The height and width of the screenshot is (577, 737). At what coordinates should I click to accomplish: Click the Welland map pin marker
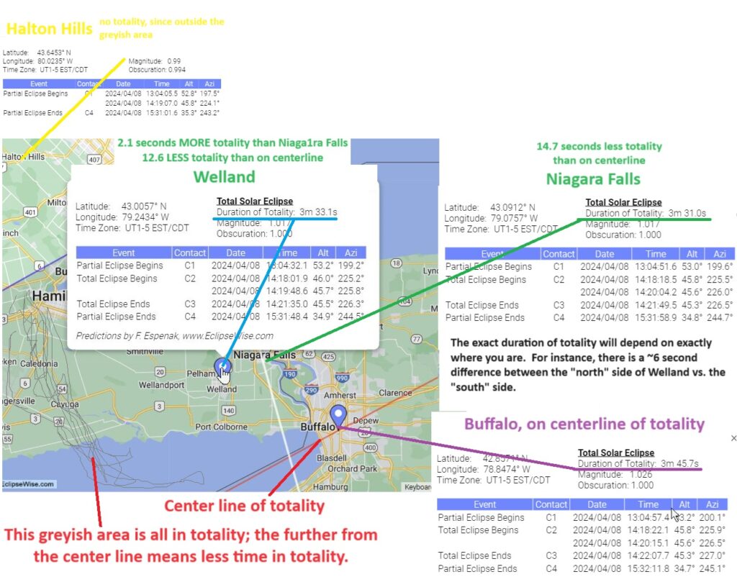[x=222, y=367]
